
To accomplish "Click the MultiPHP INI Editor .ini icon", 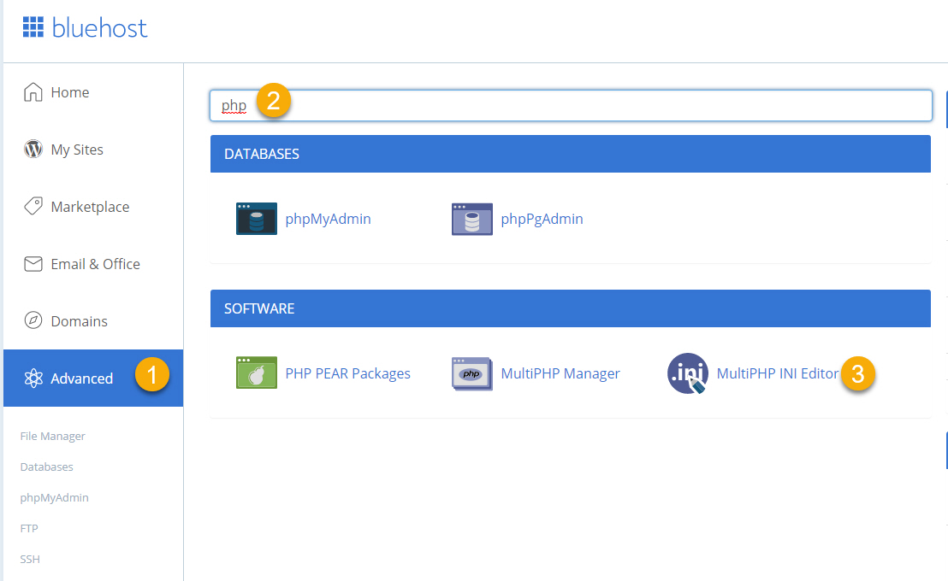I will [688, 373].
